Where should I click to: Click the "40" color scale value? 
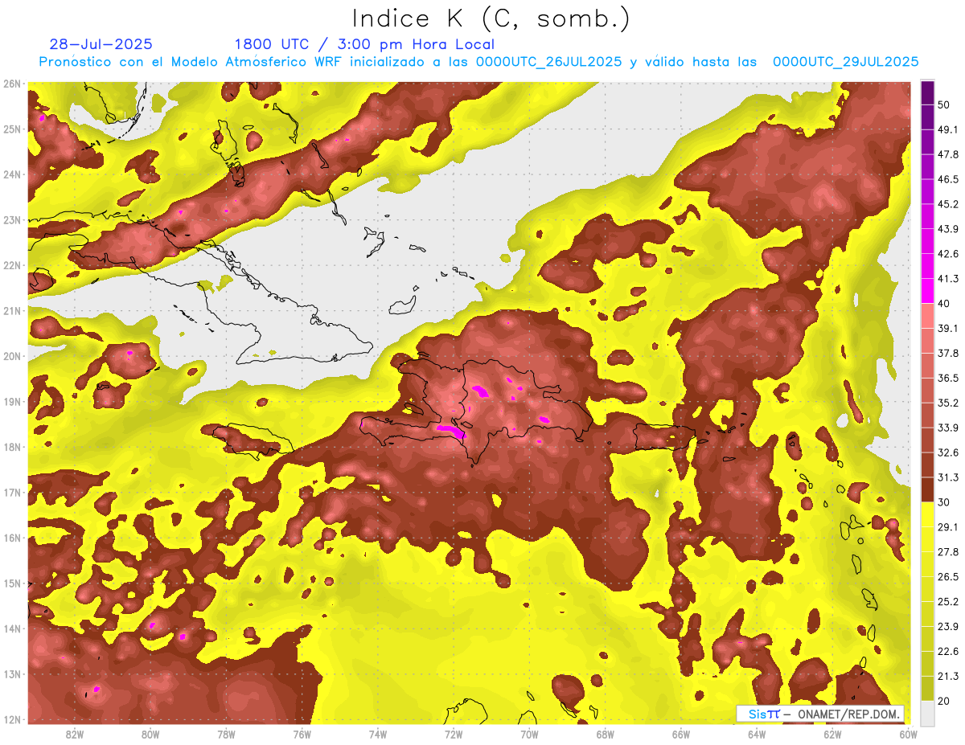(x=943, y=303)
